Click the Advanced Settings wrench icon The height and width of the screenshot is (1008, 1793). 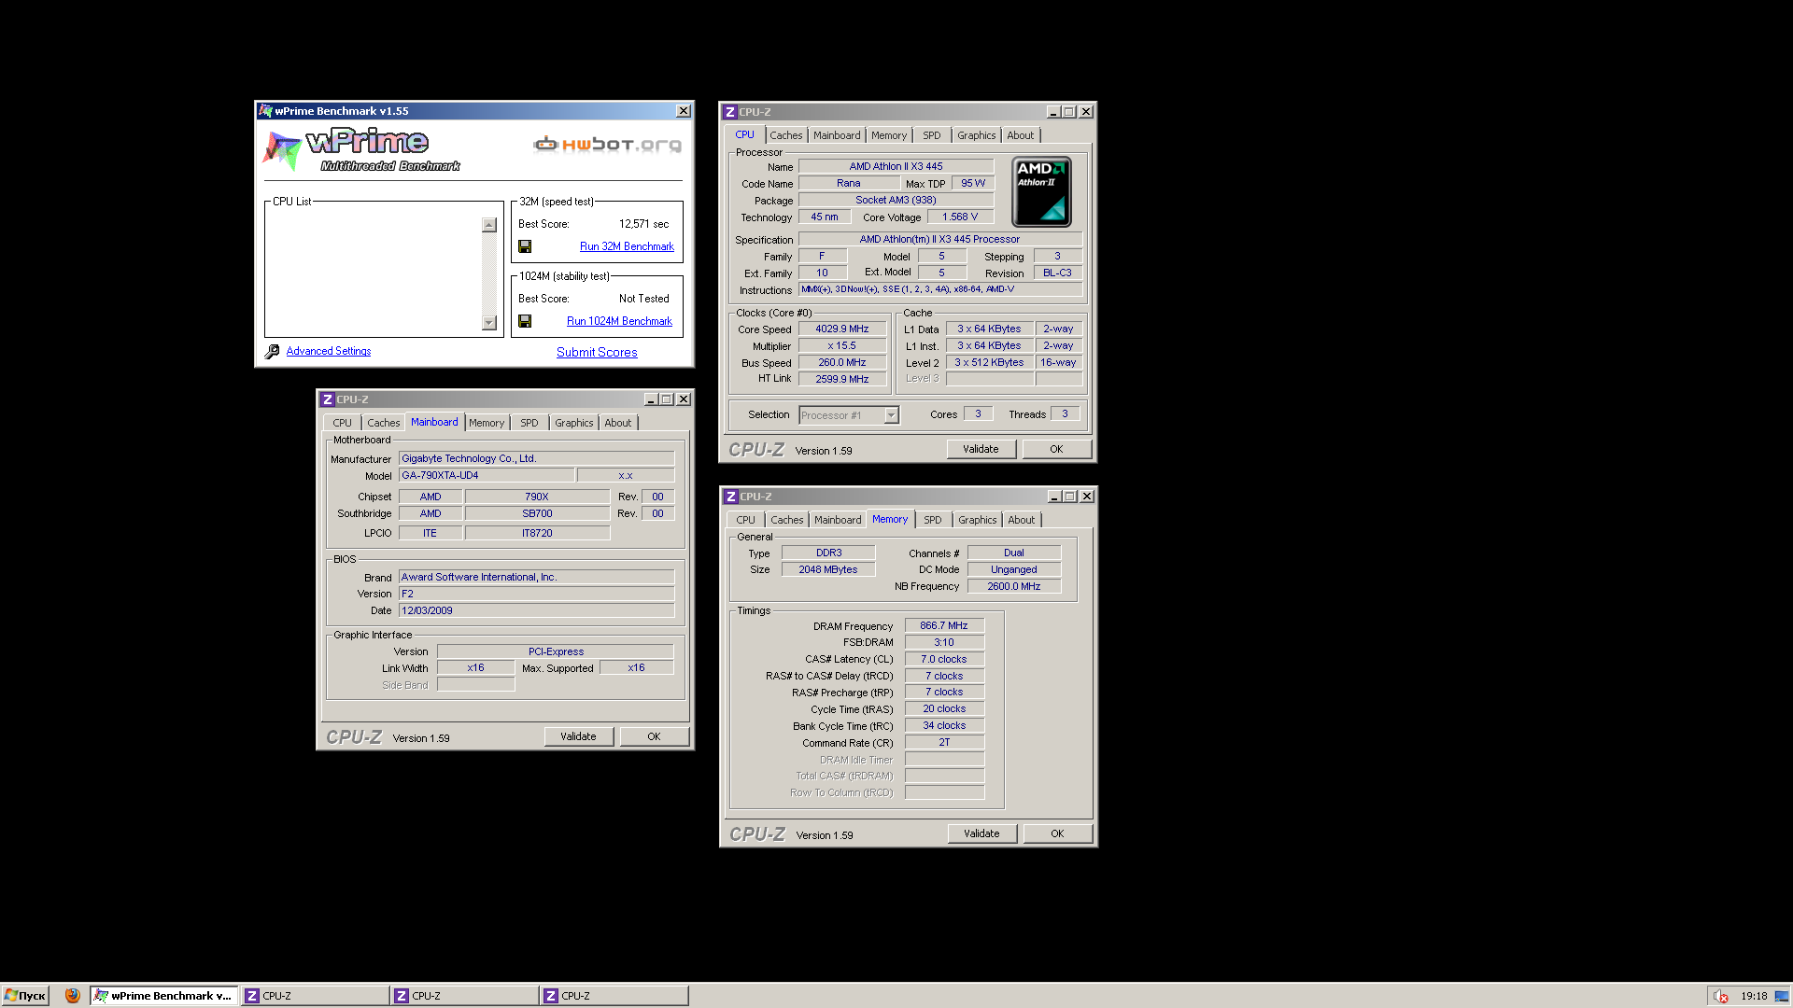coord(272,352)
